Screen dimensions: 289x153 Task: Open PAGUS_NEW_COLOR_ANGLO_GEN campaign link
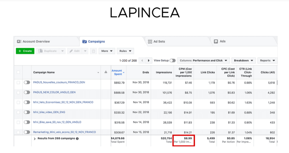coord(54,92)
